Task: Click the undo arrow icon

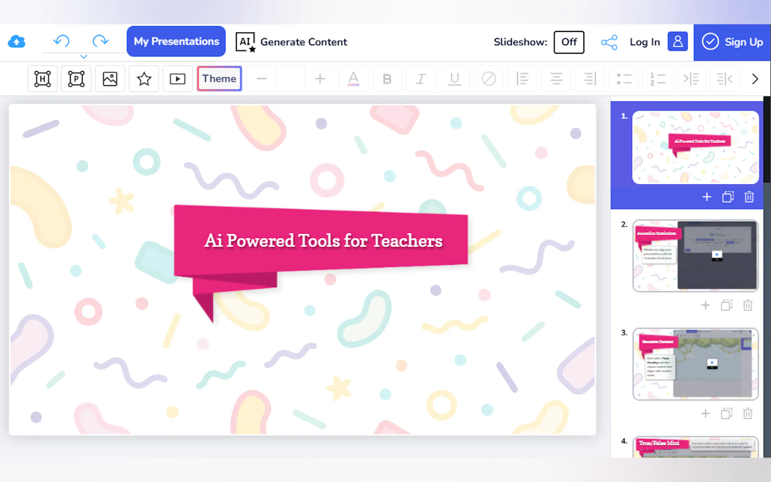Action: [x=61, y=41]
